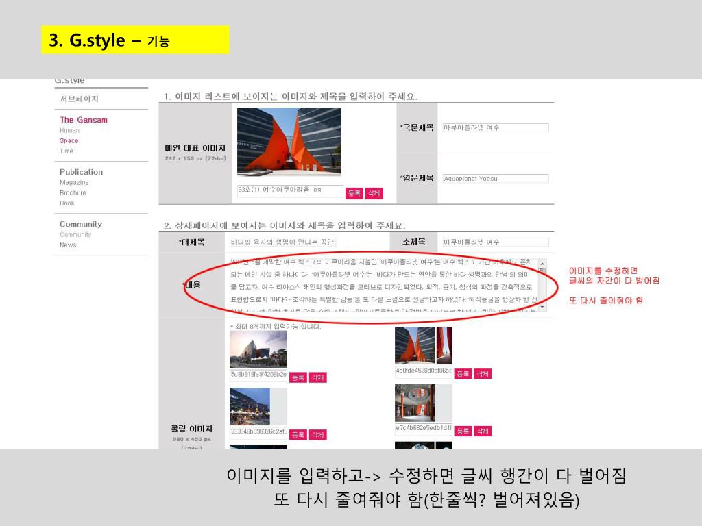Select rolling image thumbnail e7c4b682e5
Image resolution: width=702 pixels, height=526 pixels.
click(x=424, y=403)
